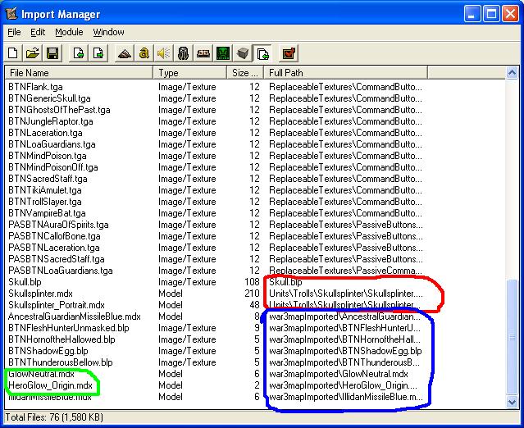The height and width of the screenshot is (428, 524).
Task: Open the Window menu
Action: (108, 32)
